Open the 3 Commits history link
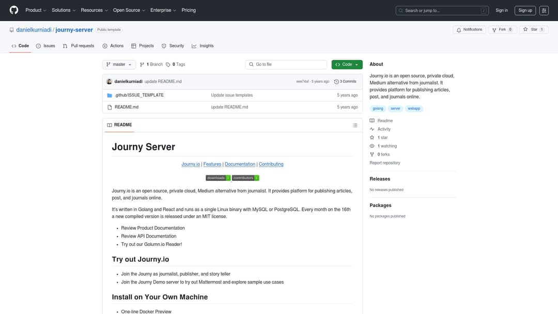 pos(345,82)
